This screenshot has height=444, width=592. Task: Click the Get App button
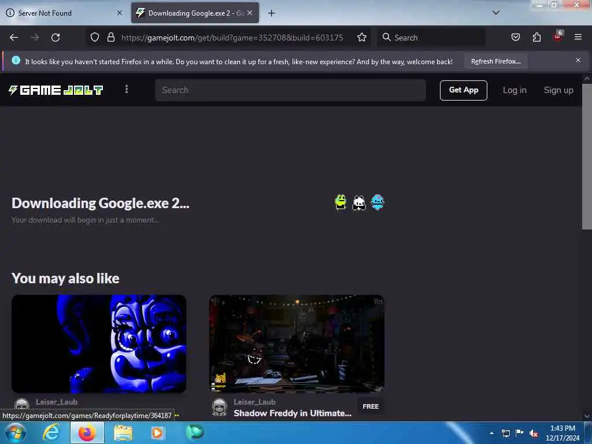(463, 90)
